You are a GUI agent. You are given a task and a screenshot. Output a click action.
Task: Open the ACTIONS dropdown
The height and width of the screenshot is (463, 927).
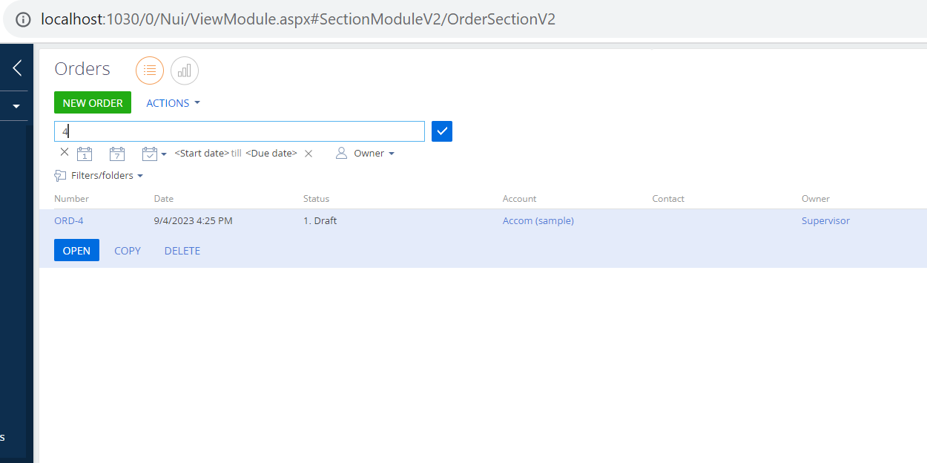click(x=171, y=102)
